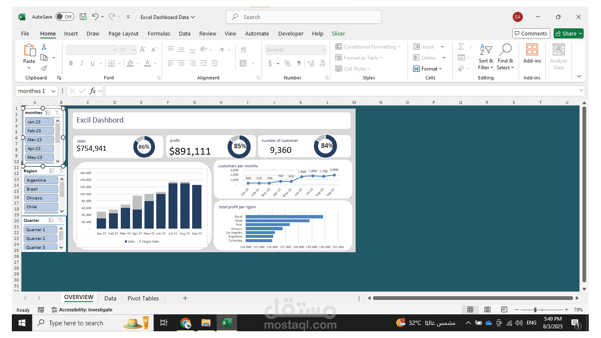The height and width of the screenshot is (338, 601).
Task: Open Conditional Formatting dropdown
Action: click(368, 46)
